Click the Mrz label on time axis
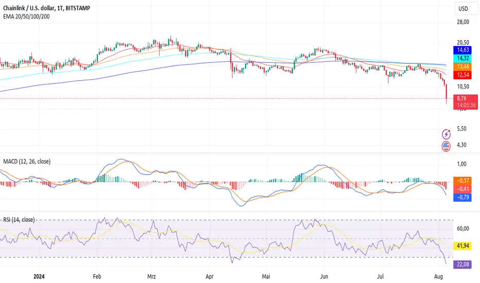 click(x=151, y=277)
